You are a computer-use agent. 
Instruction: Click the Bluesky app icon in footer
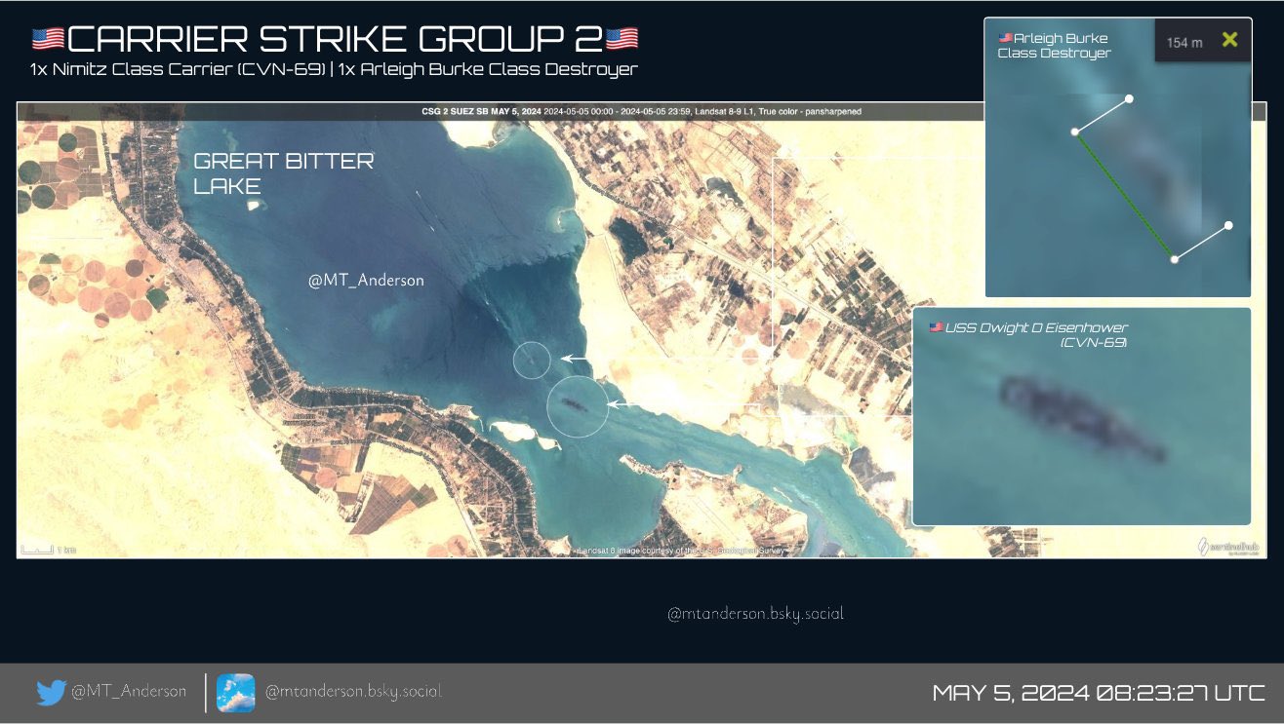point(235,693)
